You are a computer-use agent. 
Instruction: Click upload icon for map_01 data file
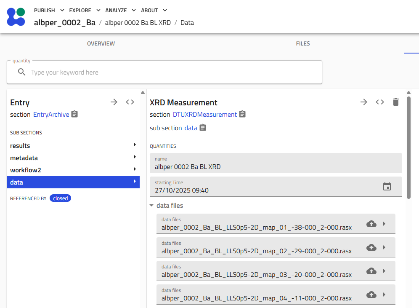pos(371,224)
